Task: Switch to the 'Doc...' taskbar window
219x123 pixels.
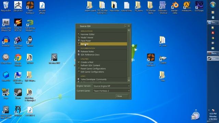Action: pyautogui.click(x=213, y=23)
